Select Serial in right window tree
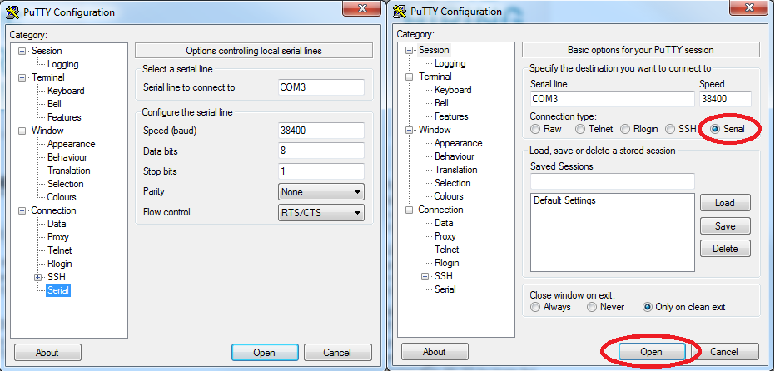 click(x=445, y=289)
